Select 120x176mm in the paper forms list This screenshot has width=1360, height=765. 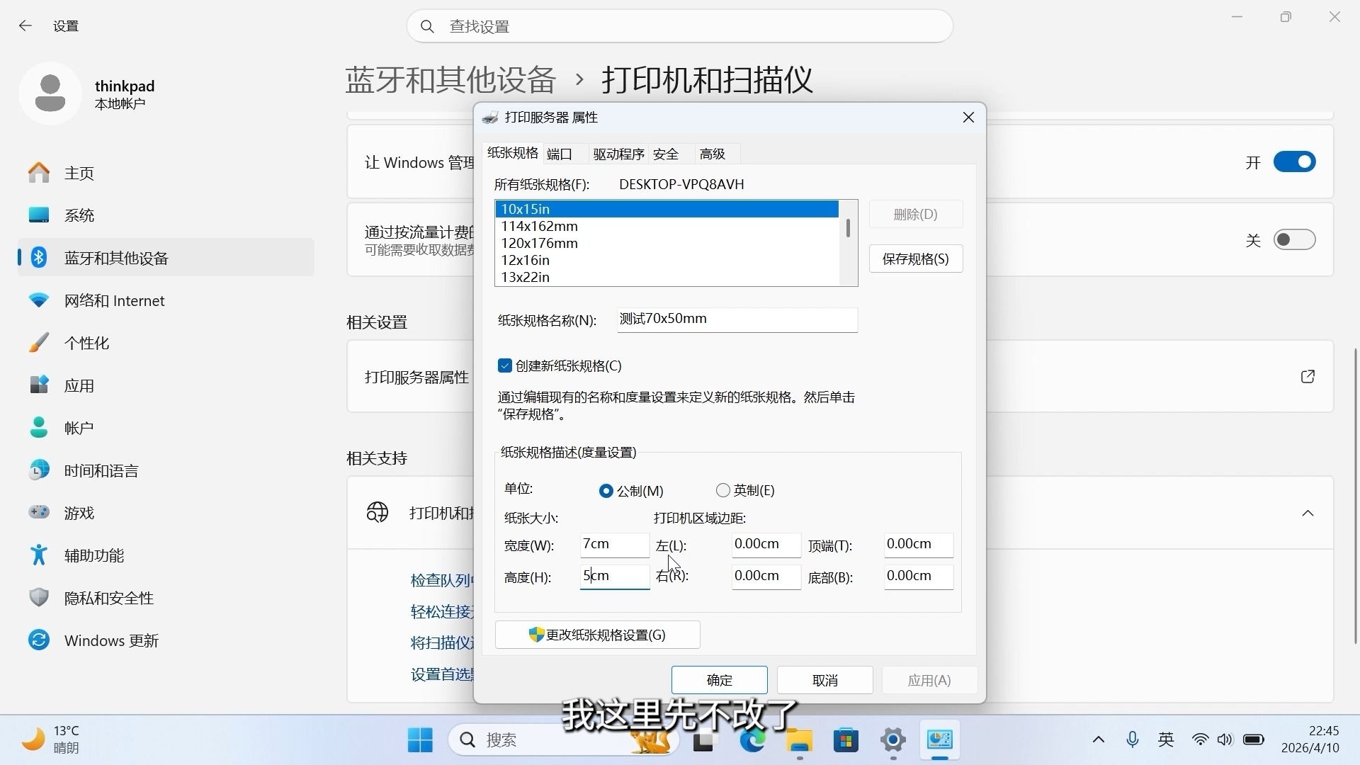(667, 243)
